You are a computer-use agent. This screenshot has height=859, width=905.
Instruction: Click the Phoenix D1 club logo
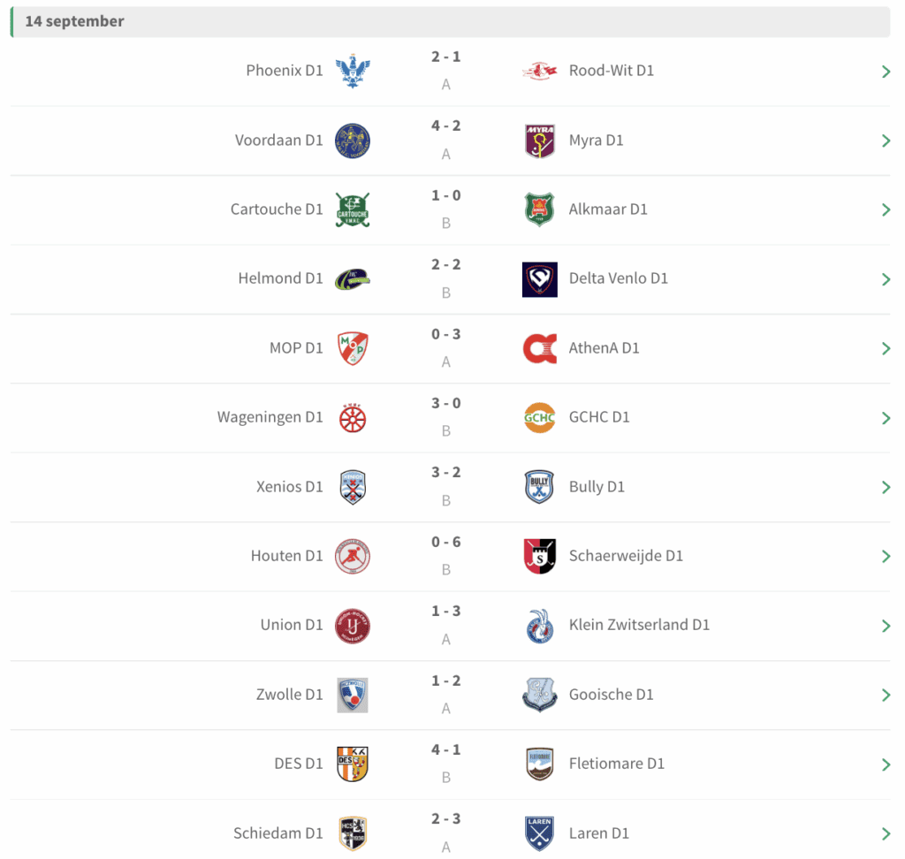(x=353, y=71)
